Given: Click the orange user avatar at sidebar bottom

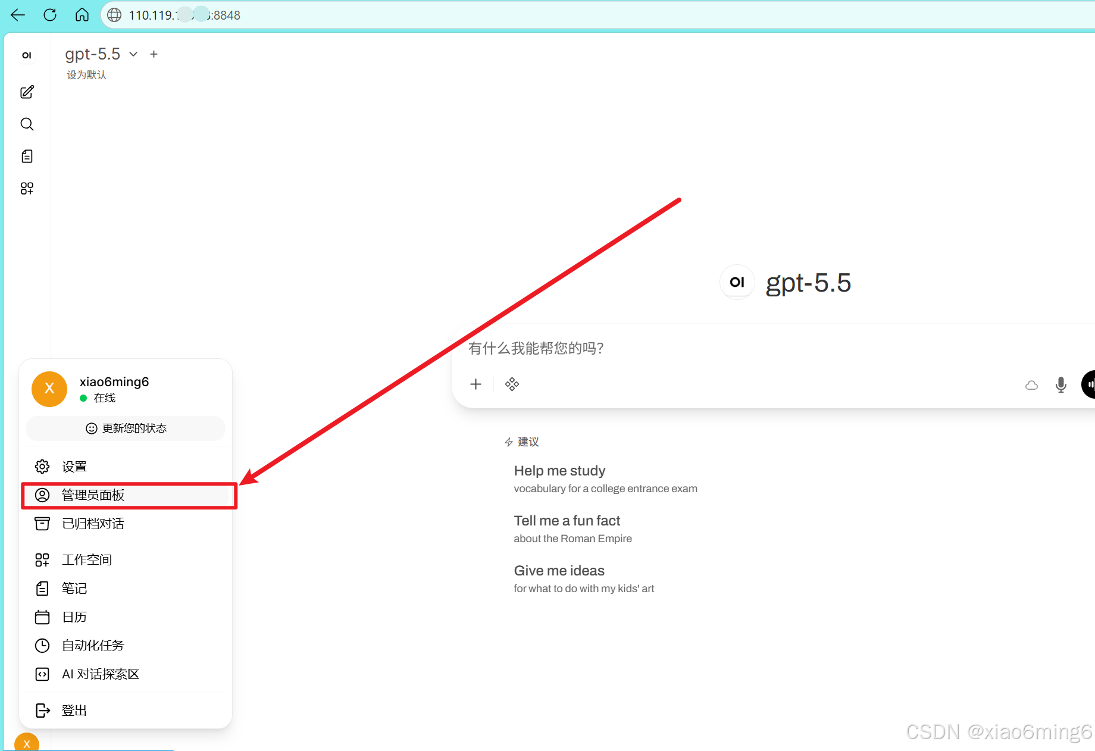Looking at the screenshot, I should pyautogui.click(x=27, y=743).
